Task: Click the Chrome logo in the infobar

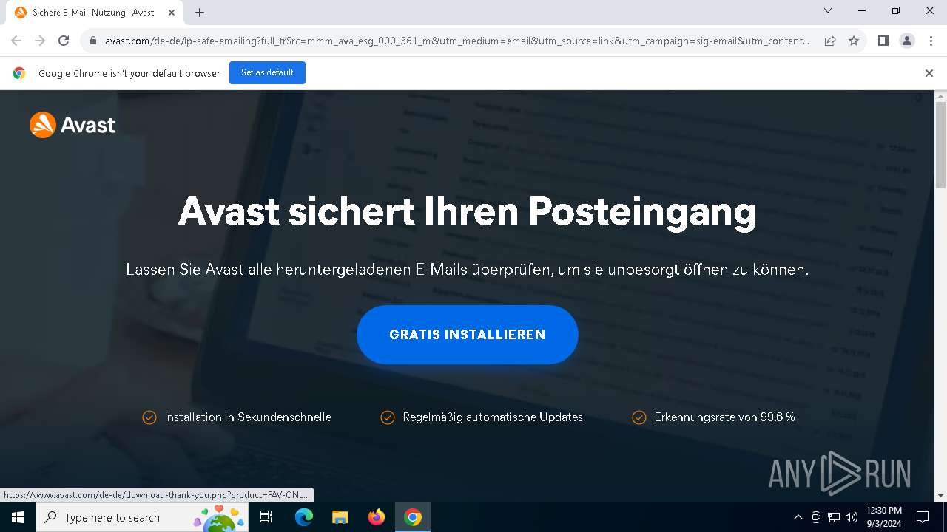Action: (19, 73)
